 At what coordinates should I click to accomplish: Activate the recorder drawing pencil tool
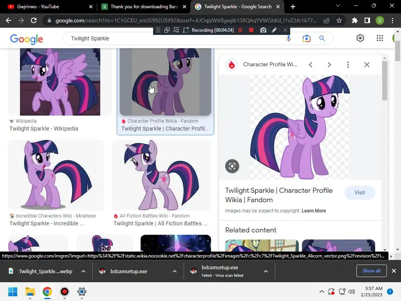click(x=274, y=30)
